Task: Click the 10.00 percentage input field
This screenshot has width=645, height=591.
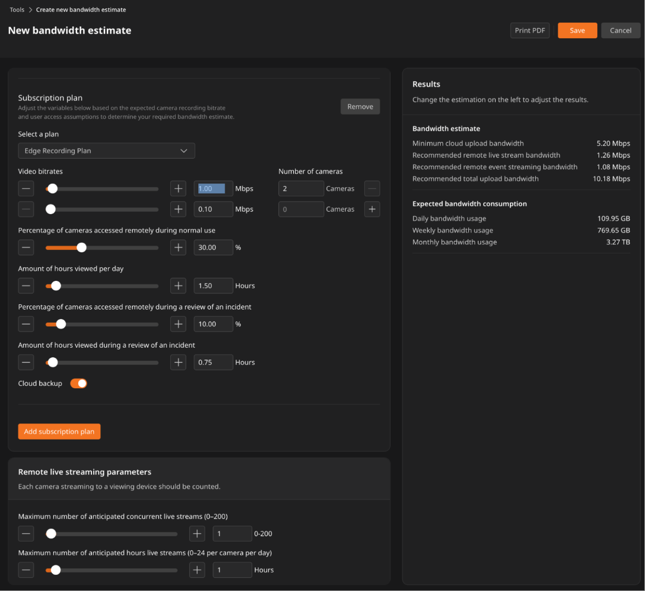Action: click(213, 324)
